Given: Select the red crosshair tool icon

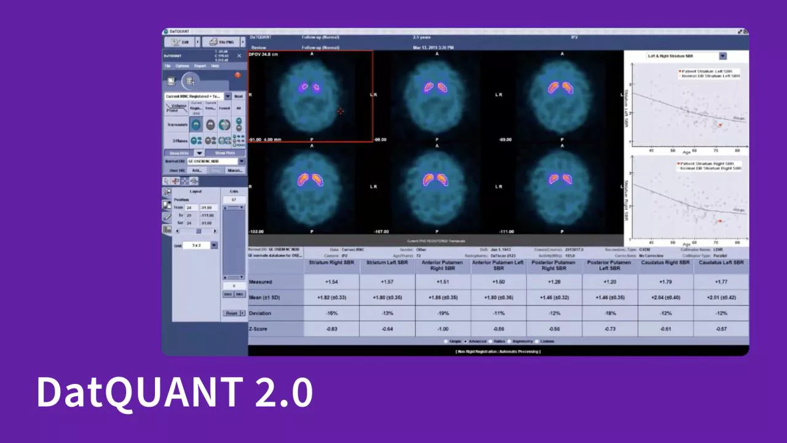Looking at the screenshot, I should pyautogui.click(x=175, y=181).
